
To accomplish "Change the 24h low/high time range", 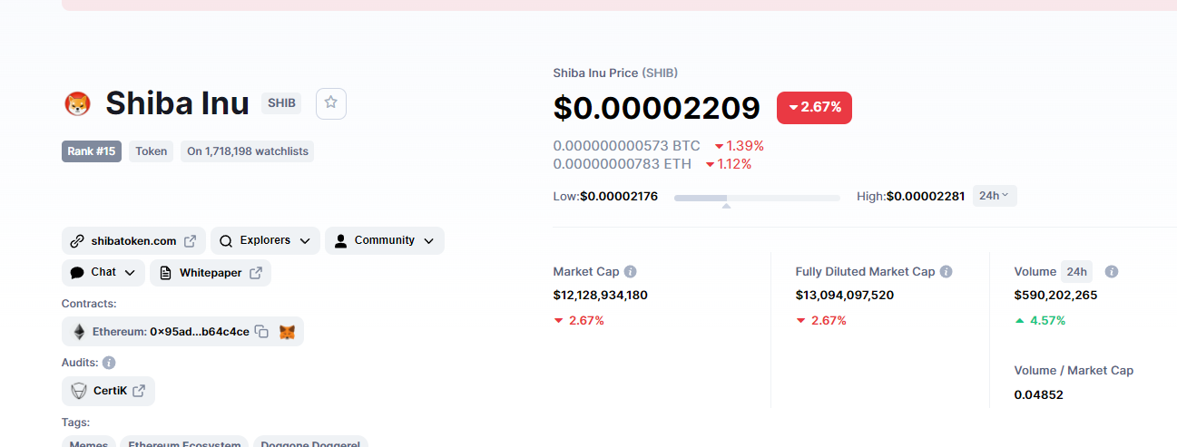I will pos(995,196).
